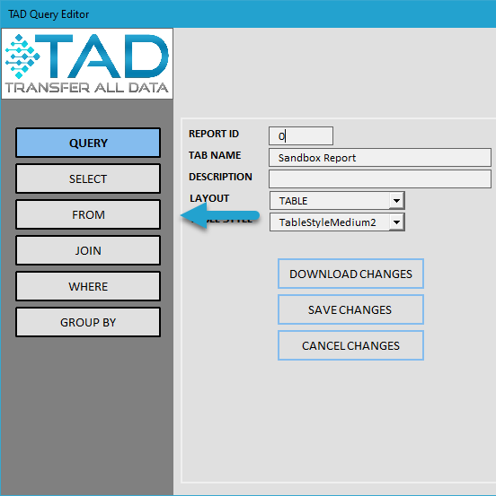This screenshot has width=496, height=496.
Task: Click the TAB NAME label
Action: pos(215,155)
